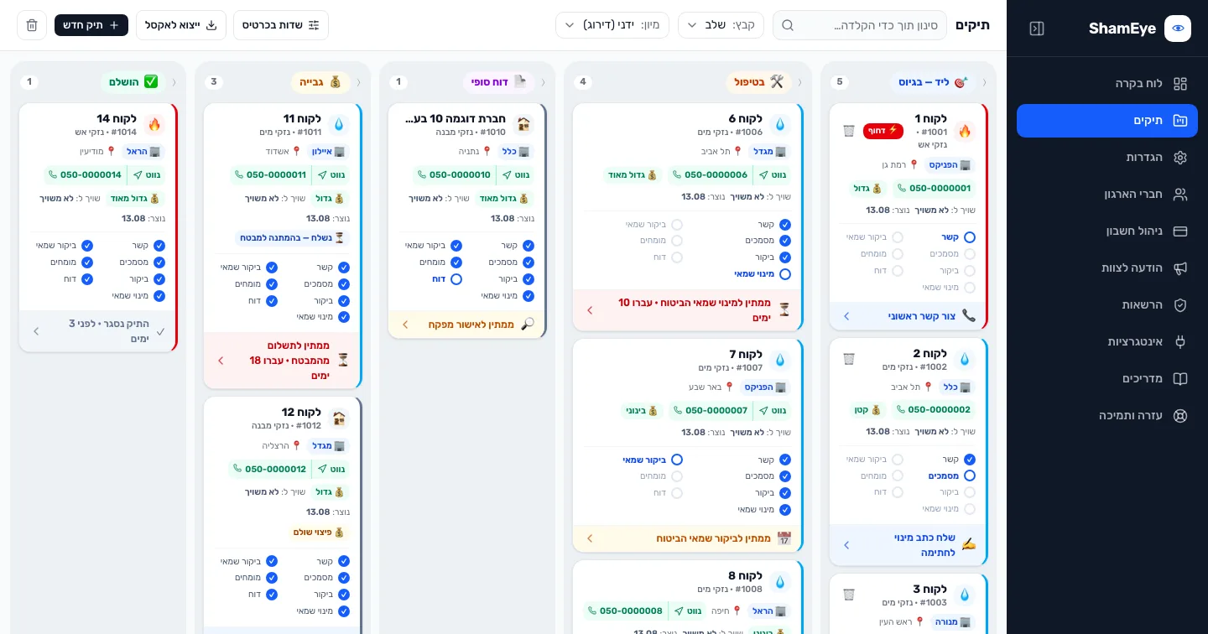Viewport: 1208px width, 634px height.
Task: Click שדות בכרטיס button
Action: 281,25
